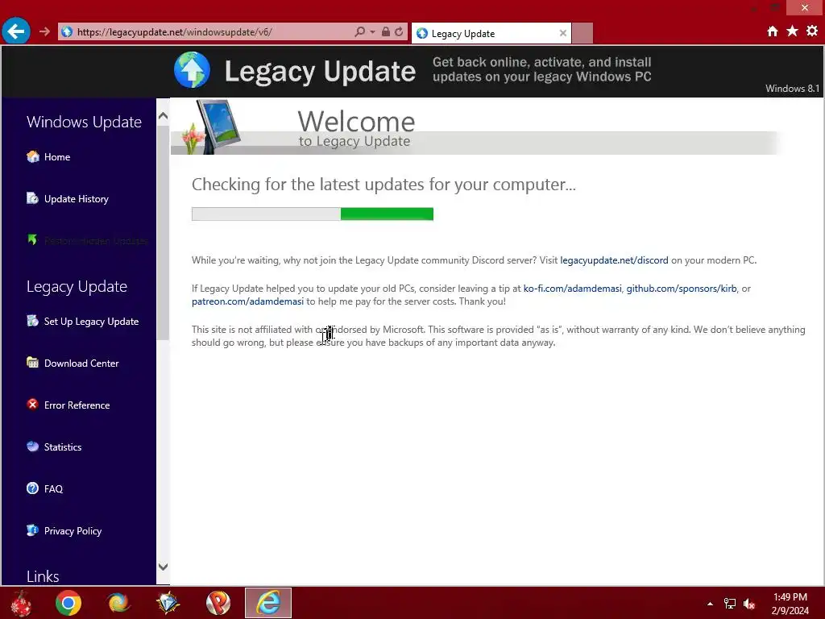Close the Legacy Update tab
Screen dimensions: 825x619
[x=563, y=33]
